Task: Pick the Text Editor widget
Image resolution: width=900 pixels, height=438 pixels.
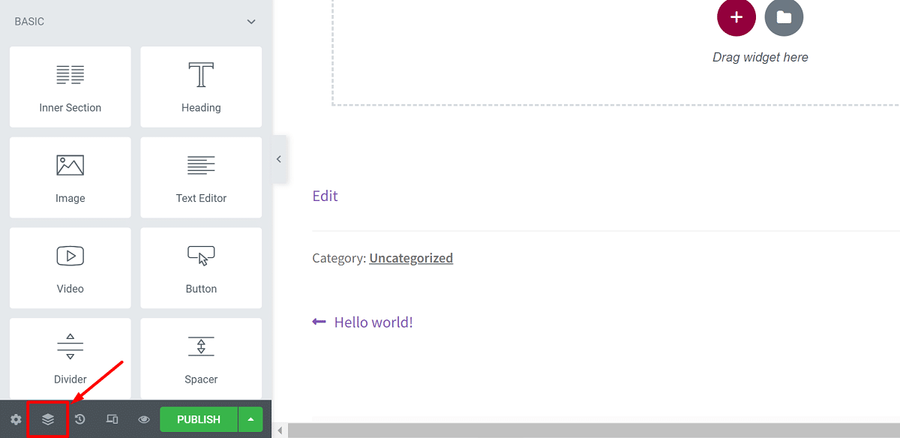Action: (201, 178)
